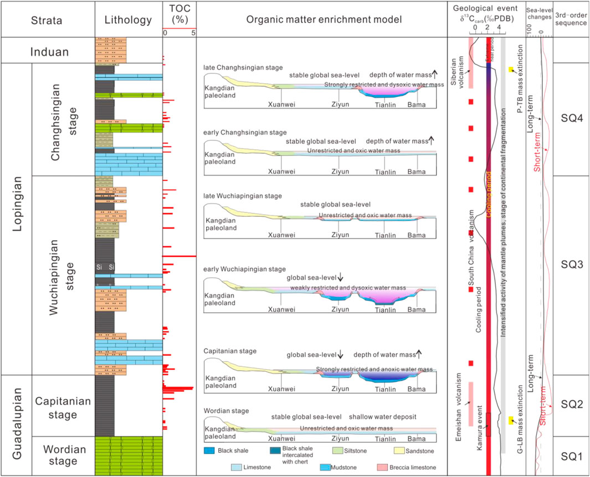Click the 'P-TB mass extinction' label
The height and width of the screenshot is (477, 590).
click(x=520, y=79)
